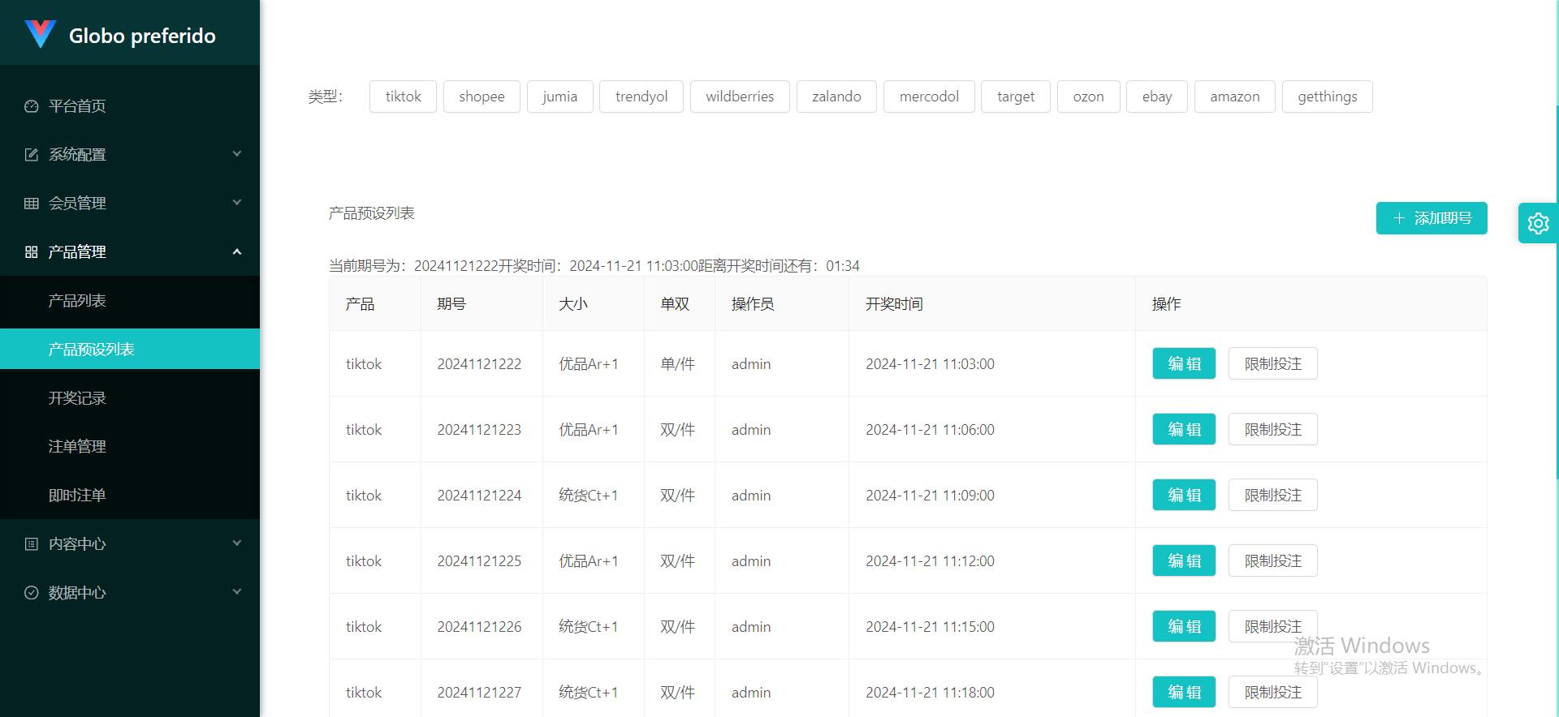Open 开奖记录 submenu item

coord(130,397)
